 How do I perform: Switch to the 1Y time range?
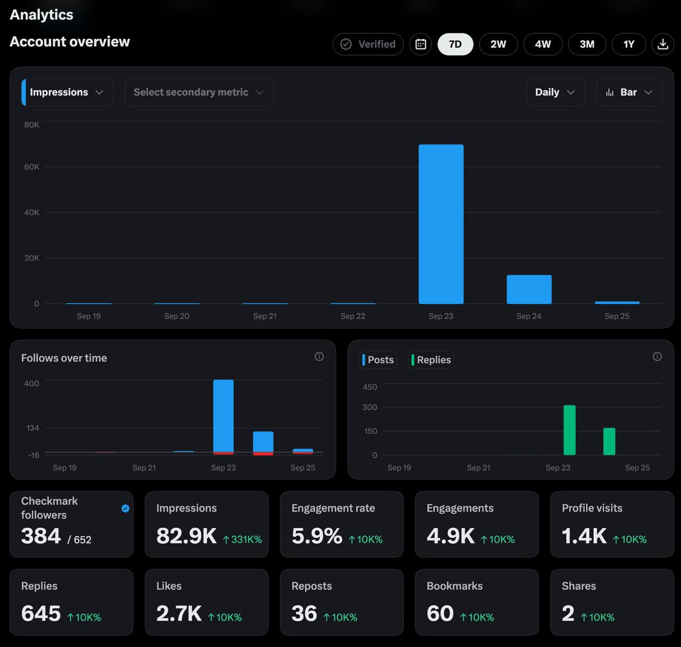(629, 44)
